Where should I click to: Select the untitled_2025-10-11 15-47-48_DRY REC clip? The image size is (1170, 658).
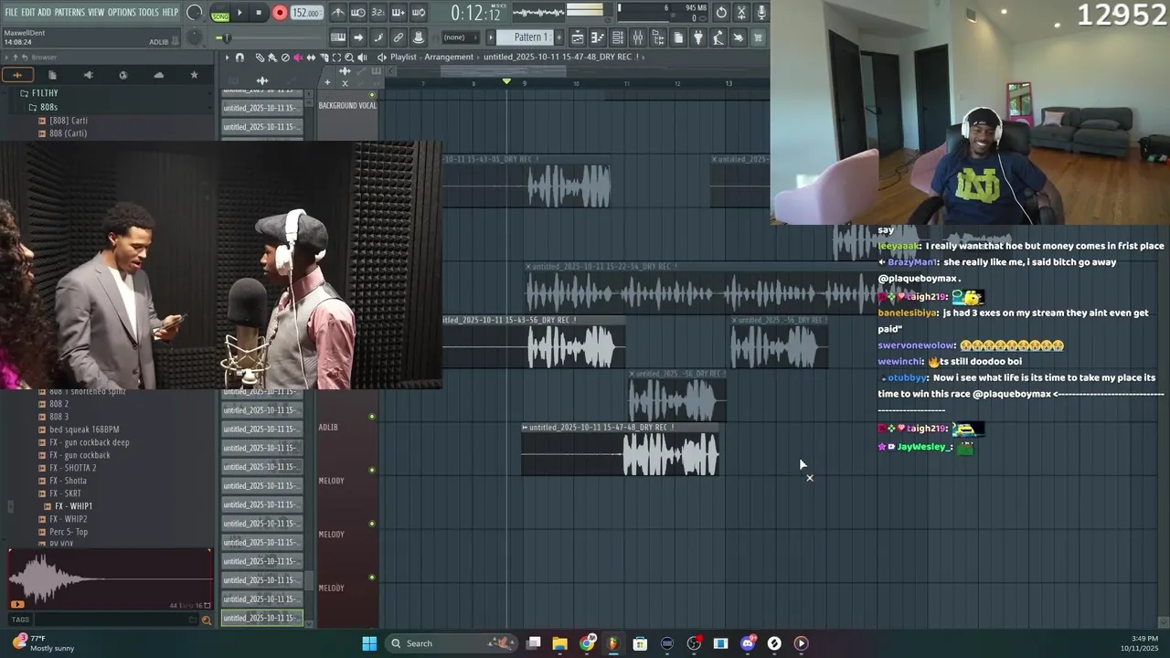tap(620, 450)
